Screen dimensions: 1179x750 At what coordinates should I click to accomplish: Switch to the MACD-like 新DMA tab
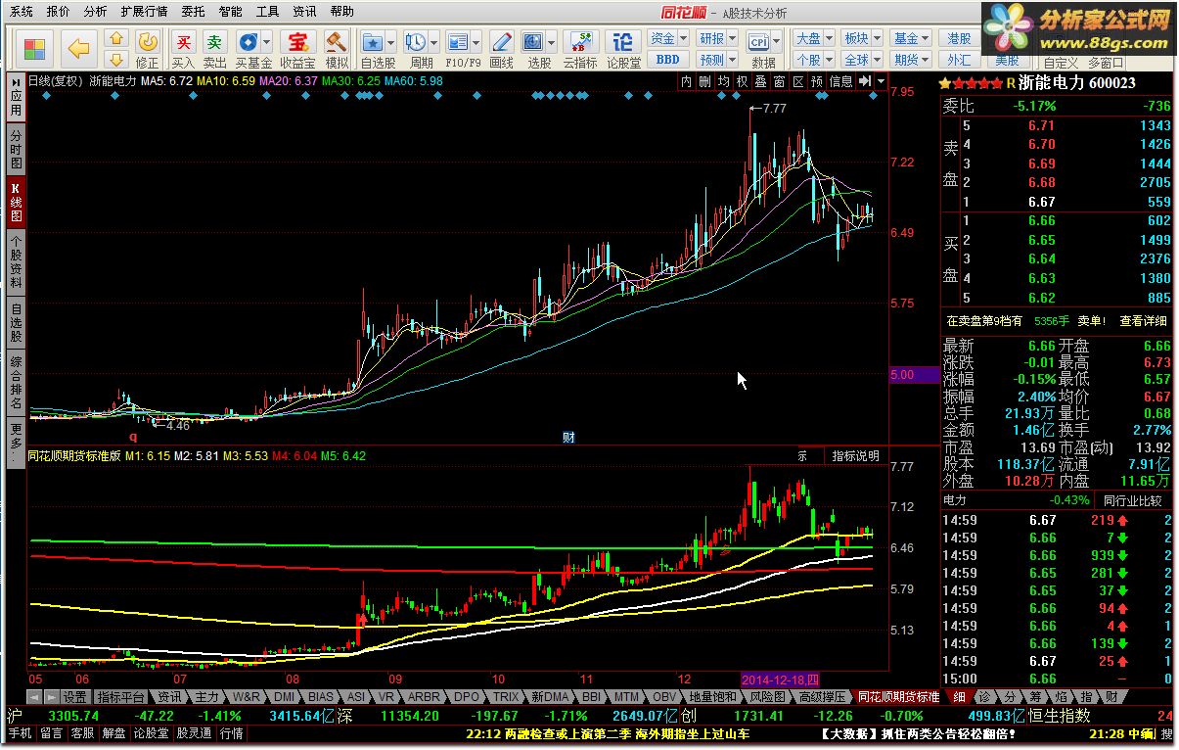551,697
